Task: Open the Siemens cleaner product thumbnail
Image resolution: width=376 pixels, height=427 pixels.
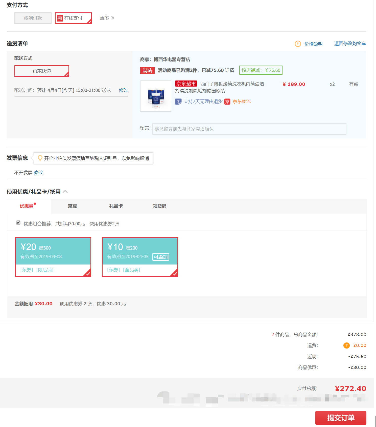Action: (156, 96)
